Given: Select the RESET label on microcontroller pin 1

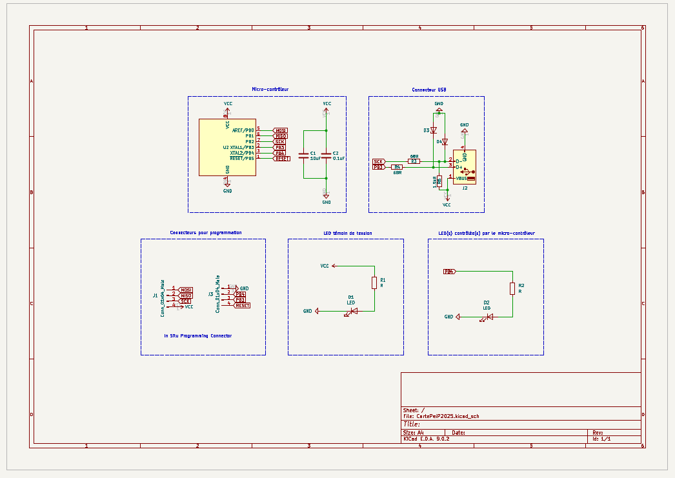Looking at the screenshot, I should 282,158.
